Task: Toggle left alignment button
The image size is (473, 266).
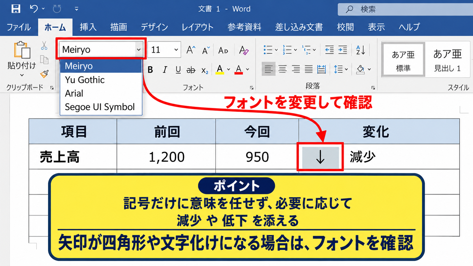Action: tap(268, 69)
